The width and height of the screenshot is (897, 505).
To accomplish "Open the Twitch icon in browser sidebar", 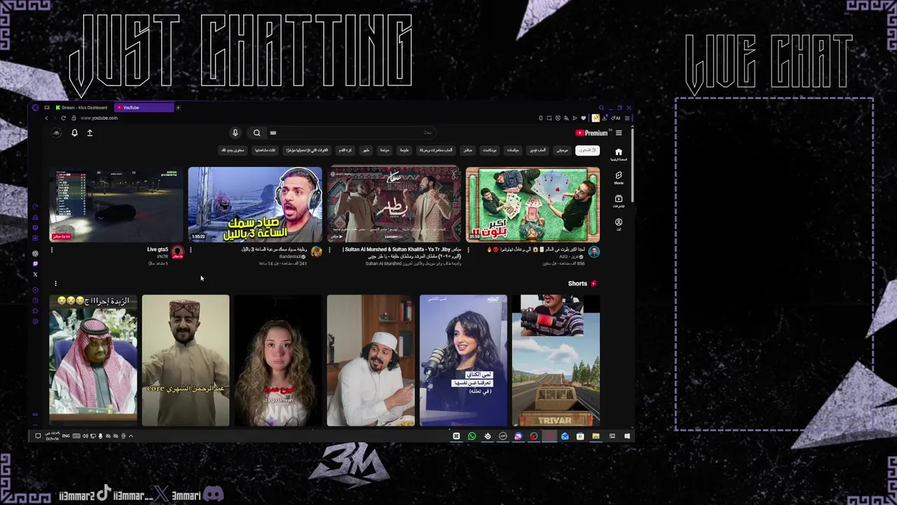I will point(35,264).
